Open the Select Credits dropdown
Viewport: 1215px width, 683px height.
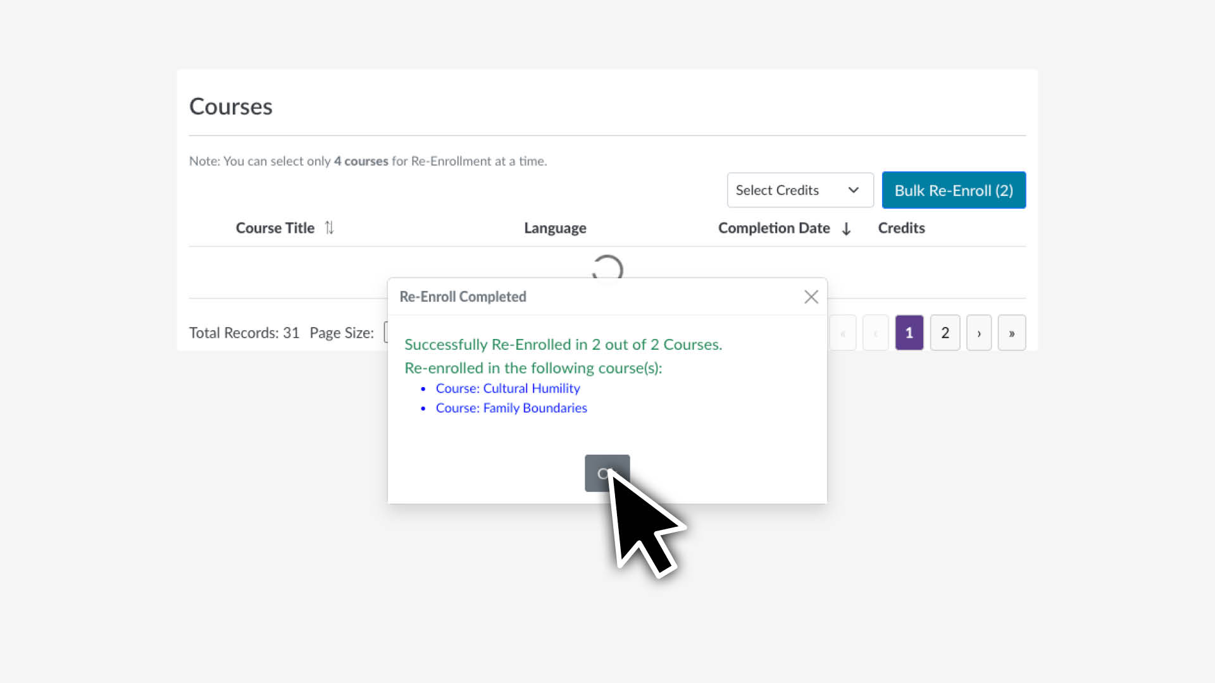click(800, 190)
